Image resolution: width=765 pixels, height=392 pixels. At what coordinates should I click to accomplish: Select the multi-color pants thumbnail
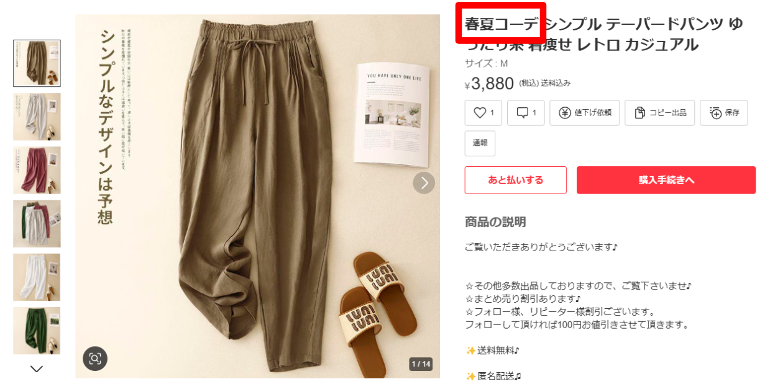coord(37,224)
